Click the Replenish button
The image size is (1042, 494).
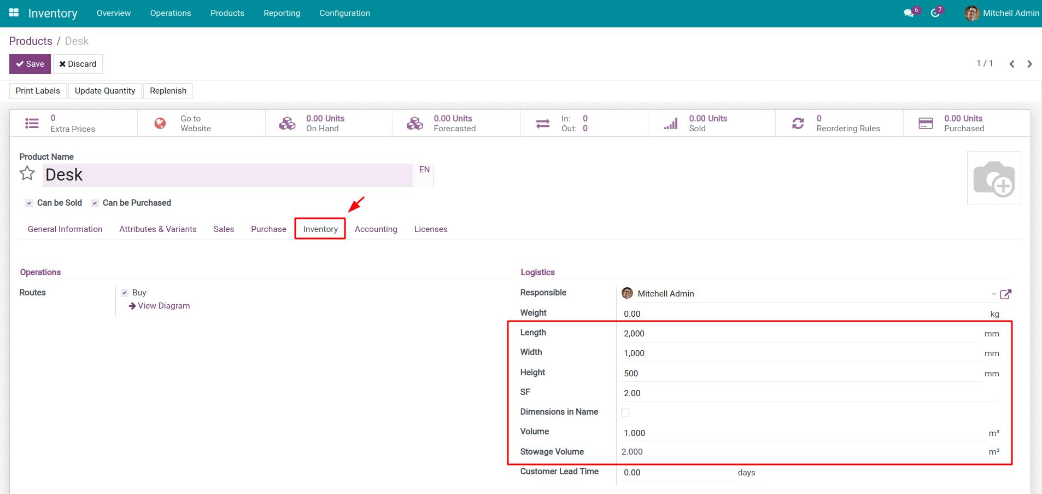pos(168,90)
